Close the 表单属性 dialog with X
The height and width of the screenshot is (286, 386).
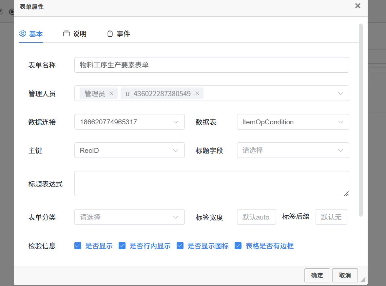point(358,6)
